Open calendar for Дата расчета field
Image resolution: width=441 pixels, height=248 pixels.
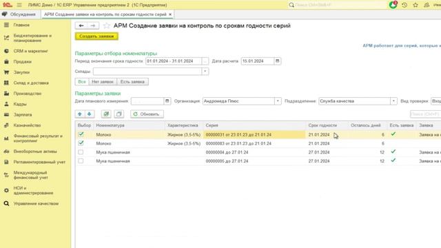tap(277, 61)
